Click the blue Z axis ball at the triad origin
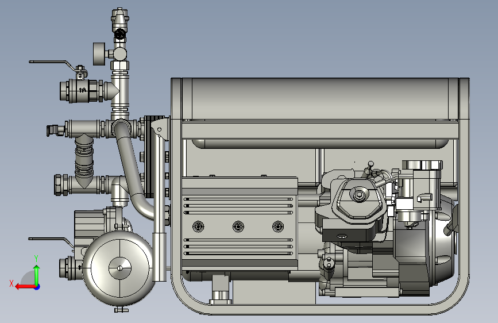This screenshot has width=498, height=323. pyautogui.click(x=37, y=287)
